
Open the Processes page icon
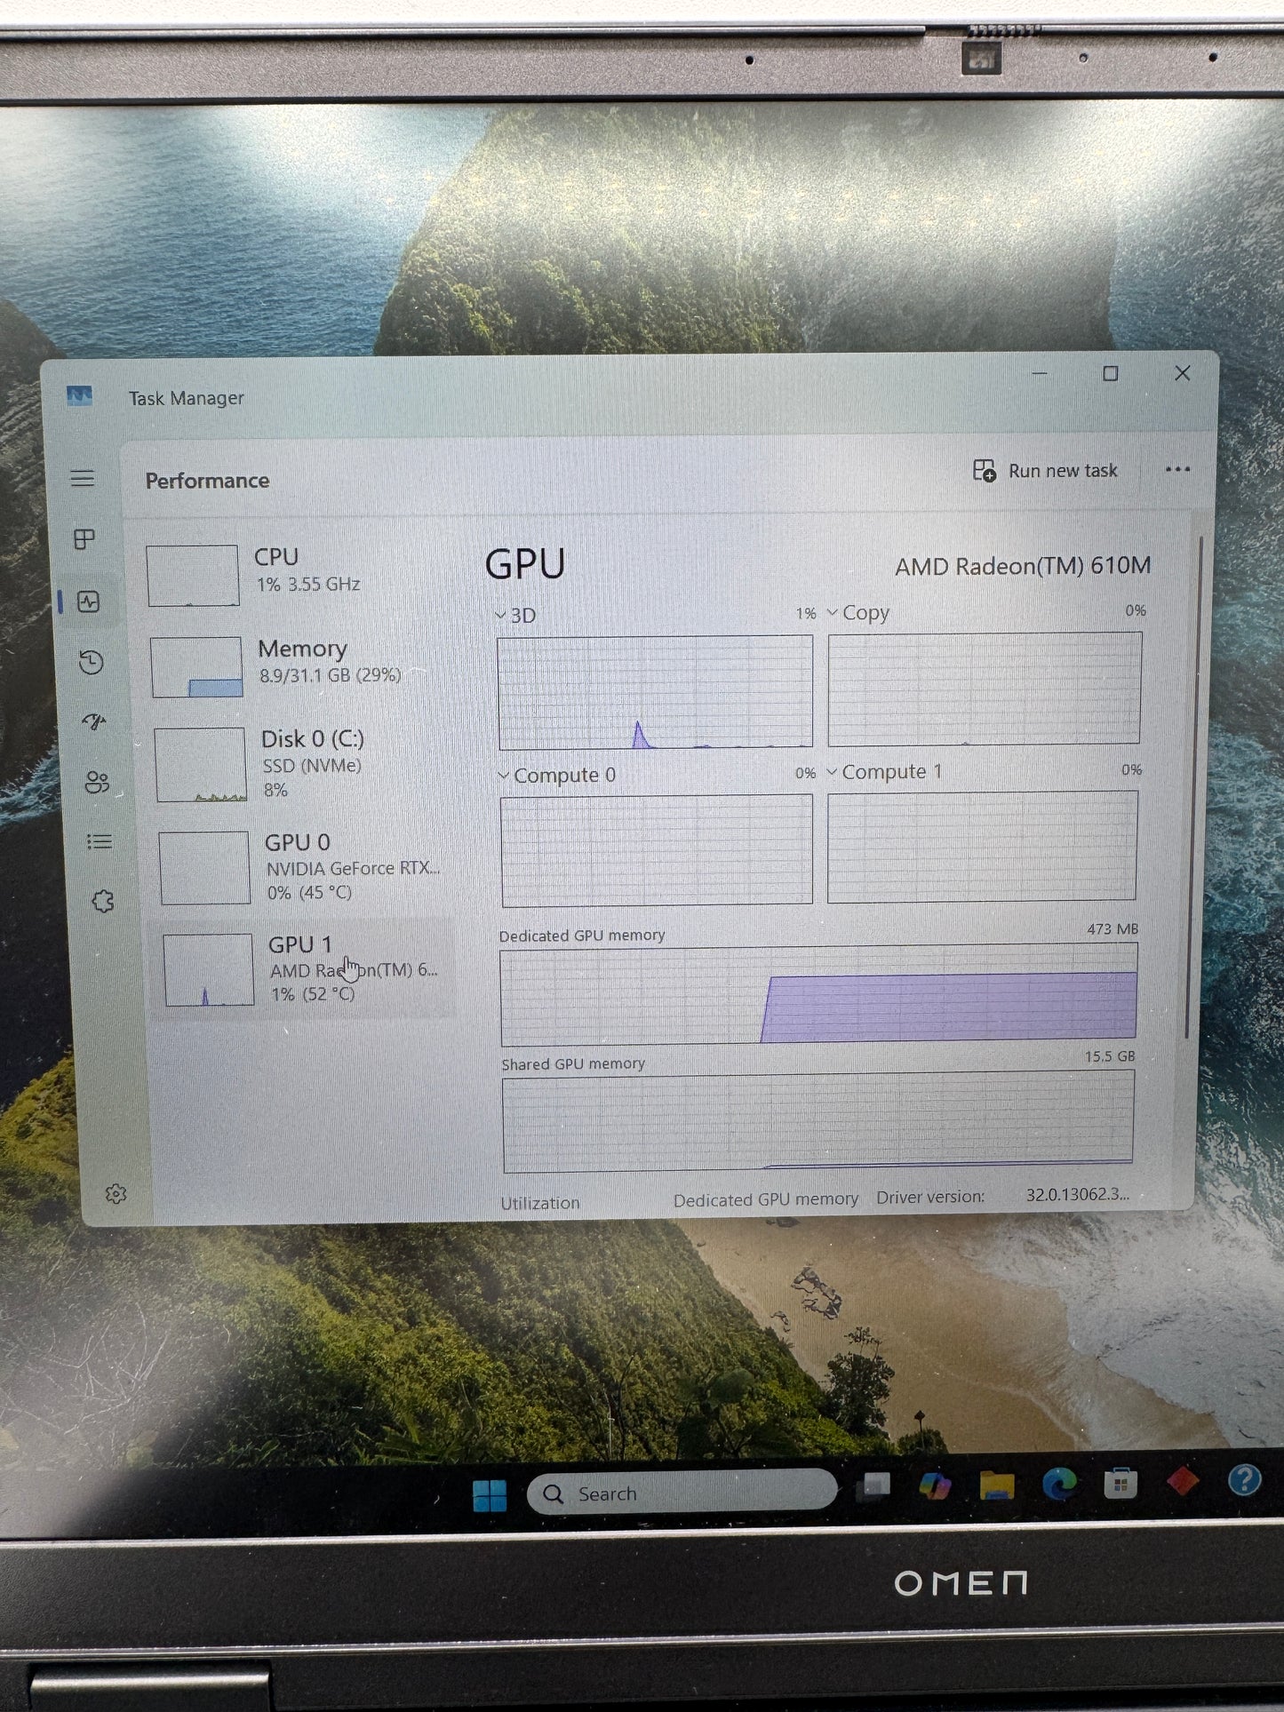tap(84, 539)
